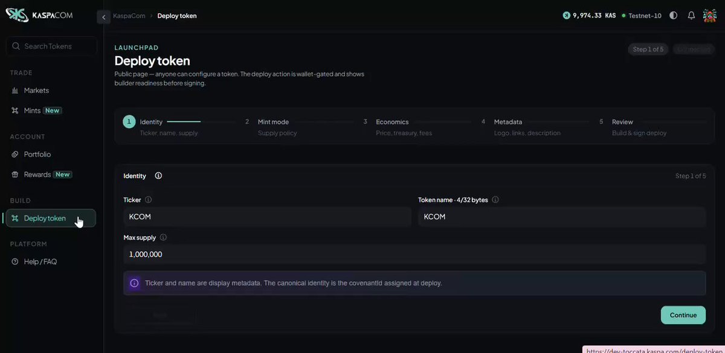Click the Rewards gift icon
Image resolution: width=725 pixels, height=353 pixels.
pyautogui.click(x=16, y=174)
